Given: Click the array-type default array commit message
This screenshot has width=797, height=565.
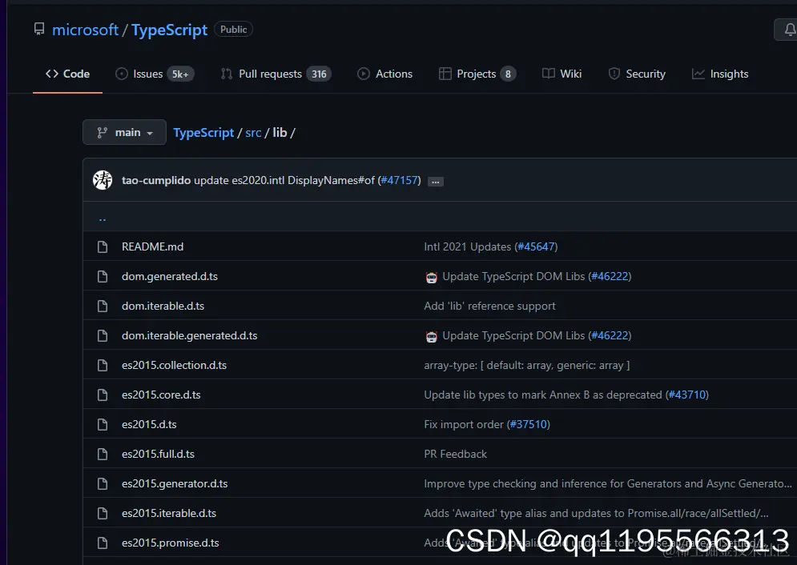Looking at the screenshot, I should (527, 365).
